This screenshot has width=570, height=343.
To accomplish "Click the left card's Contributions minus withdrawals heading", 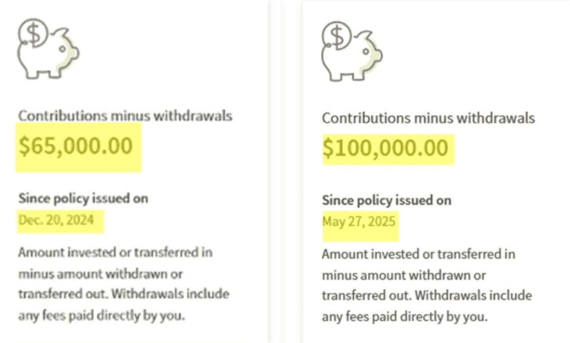I will coord(125,116).
